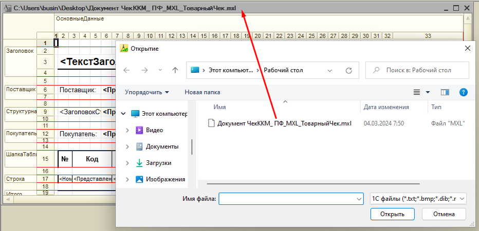Select the Загрузки folder
This screenshot has width=479, height=231.
click(x=158, y=163)
